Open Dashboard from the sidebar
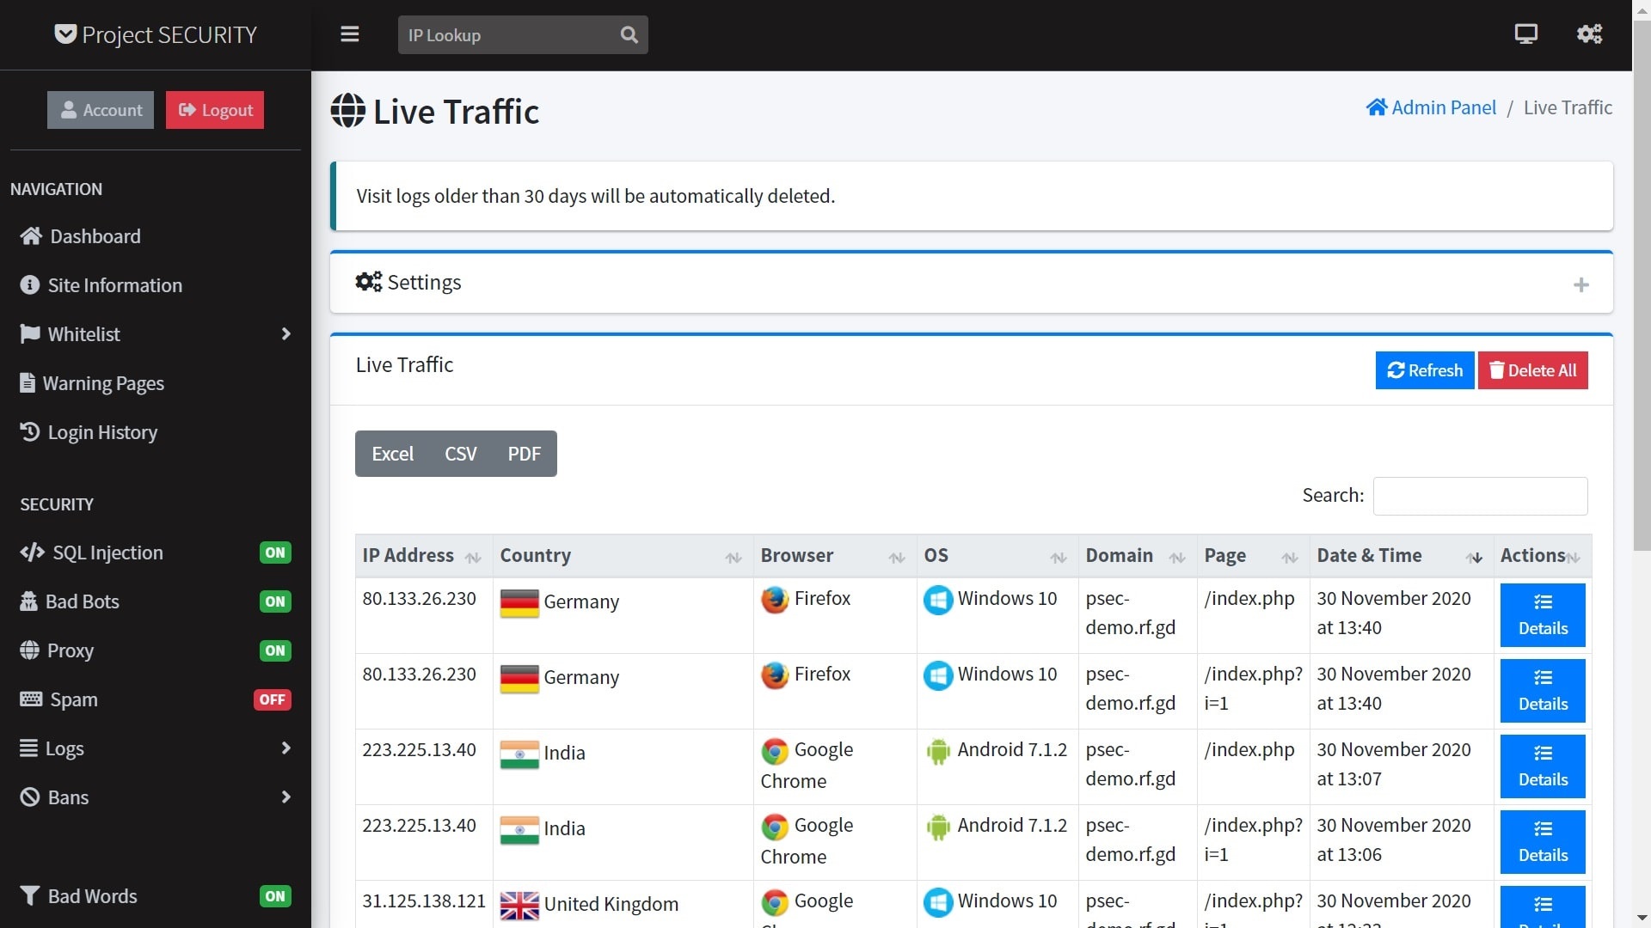 click(x=95, y=236)
